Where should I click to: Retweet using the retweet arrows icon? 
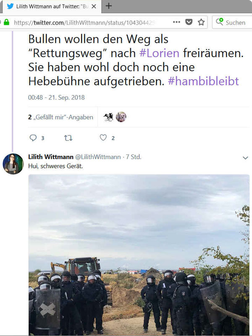click(x=68, y=138)
